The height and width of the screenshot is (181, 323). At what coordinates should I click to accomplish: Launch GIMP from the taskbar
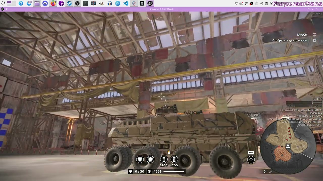point(101,4)
